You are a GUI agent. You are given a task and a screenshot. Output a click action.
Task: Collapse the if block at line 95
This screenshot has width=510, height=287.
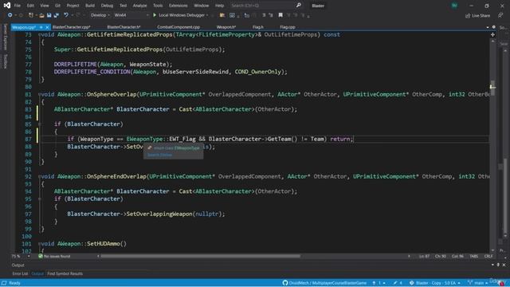(40, 199)
